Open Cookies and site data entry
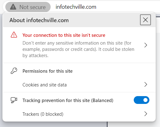The image size is (160, 127). 79,85
